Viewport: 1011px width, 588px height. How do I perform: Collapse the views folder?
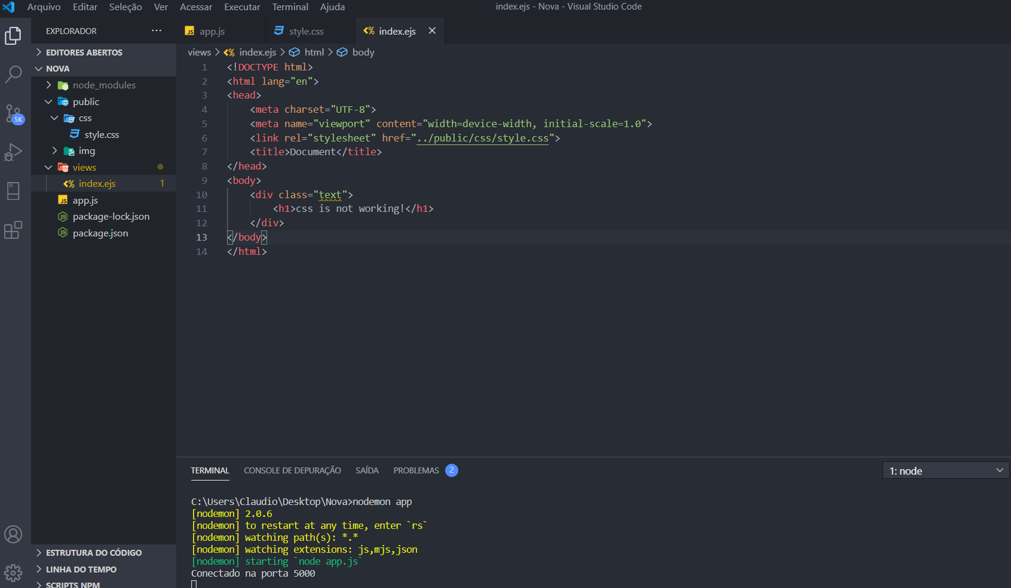point(103,167)
